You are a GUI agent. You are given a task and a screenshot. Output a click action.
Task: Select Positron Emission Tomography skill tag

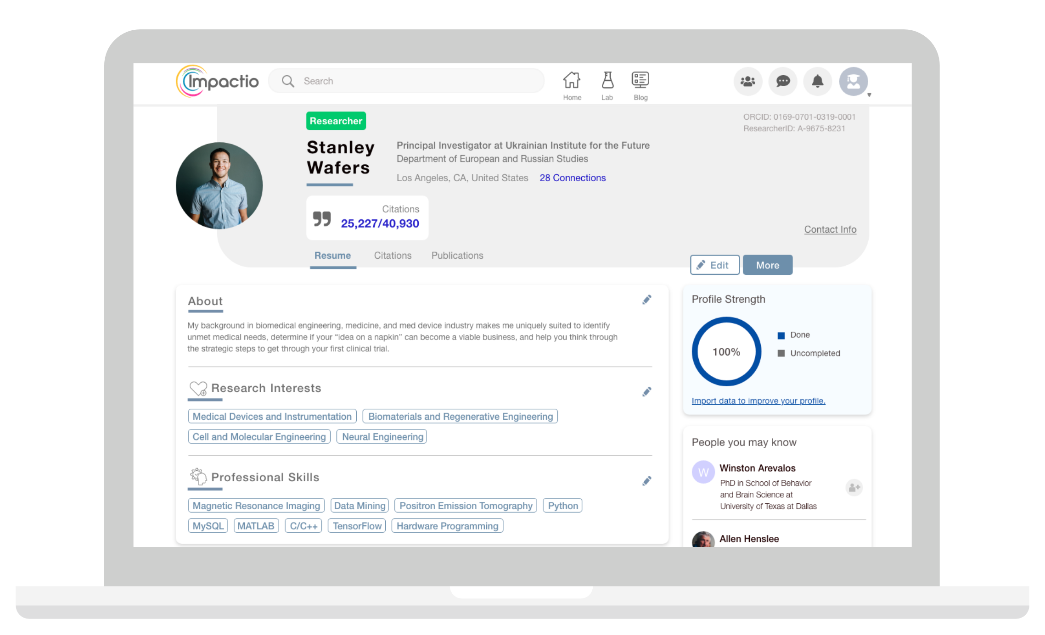pos(466,505)
